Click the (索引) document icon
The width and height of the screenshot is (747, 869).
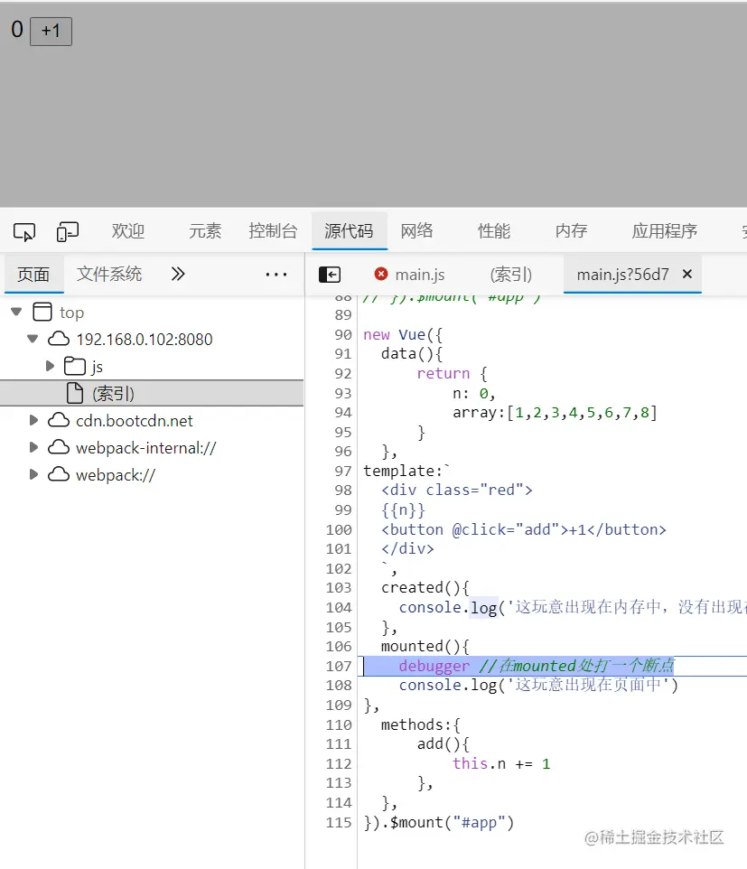75,393
